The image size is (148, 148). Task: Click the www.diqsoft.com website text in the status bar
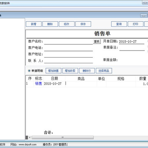click(x=28, y=144)
